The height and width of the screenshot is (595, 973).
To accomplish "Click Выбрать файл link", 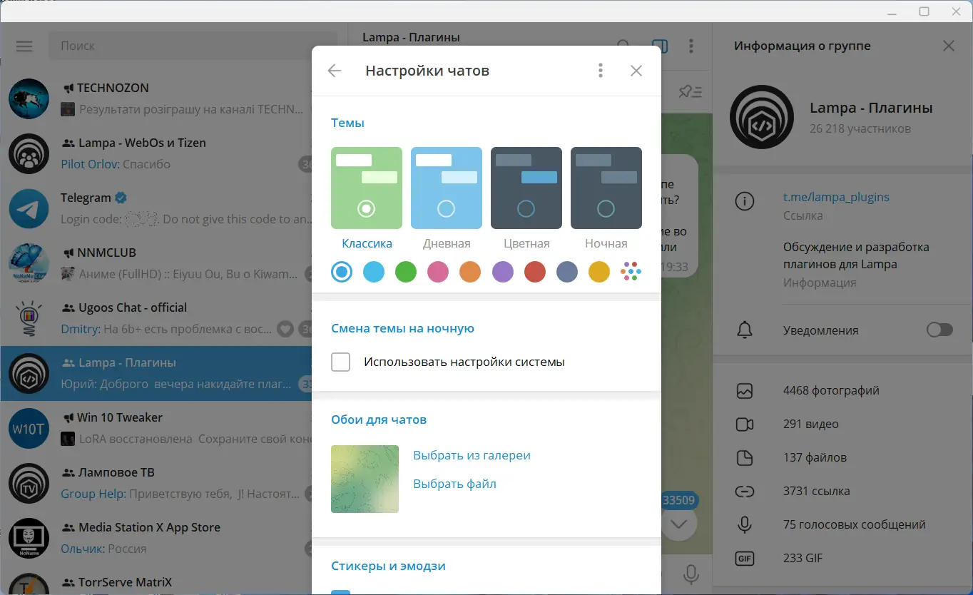I will tap(455, 484).
